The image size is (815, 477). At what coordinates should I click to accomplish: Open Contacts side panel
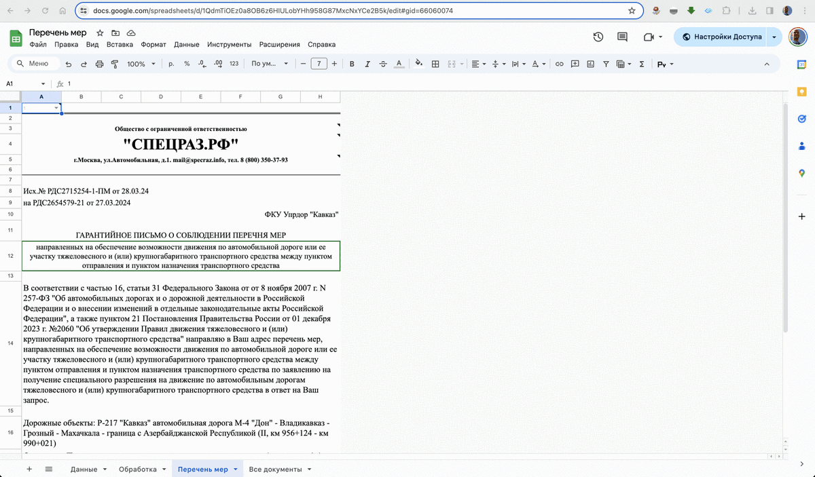coord(802,146)
